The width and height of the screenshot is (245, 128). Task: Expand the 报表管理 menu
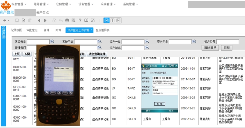pyautogui.click(x=19, y=4)
